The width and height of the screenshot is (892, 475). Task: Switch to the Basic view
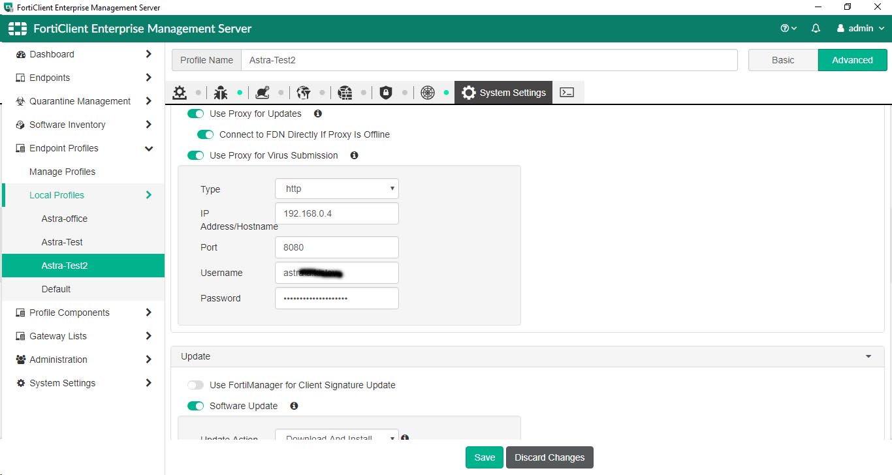[x=782, y=59]
